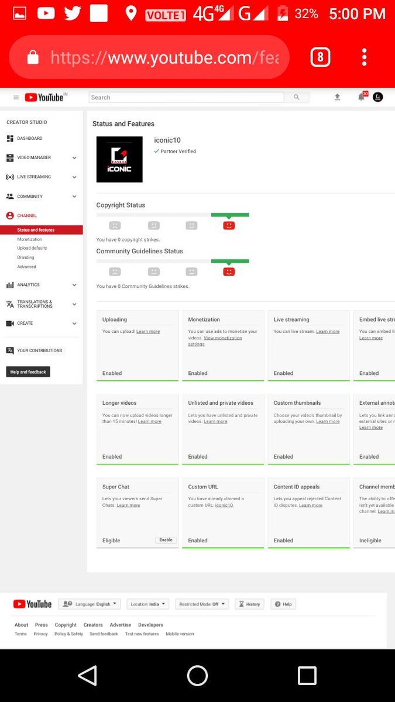Viewport: 395px width, 702px height.
Task: Click the Translations & Transcriptions icon
Action: [10, 304]
